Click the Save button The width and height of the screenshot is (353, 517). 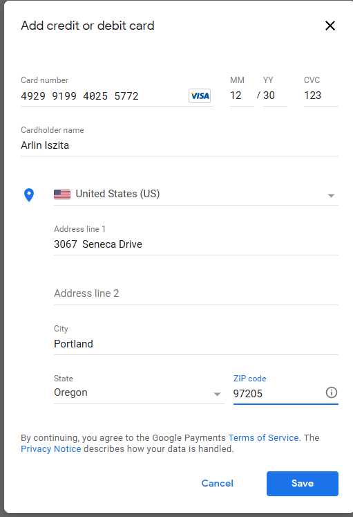point(303,483)
